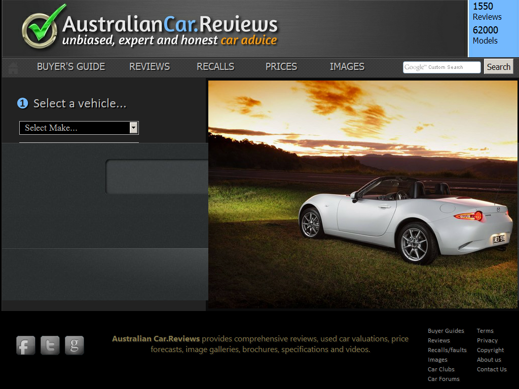Viewport: 519px width, 389px height.
Task: Go to the Recalls menu item
Action: tap(215, 67)
